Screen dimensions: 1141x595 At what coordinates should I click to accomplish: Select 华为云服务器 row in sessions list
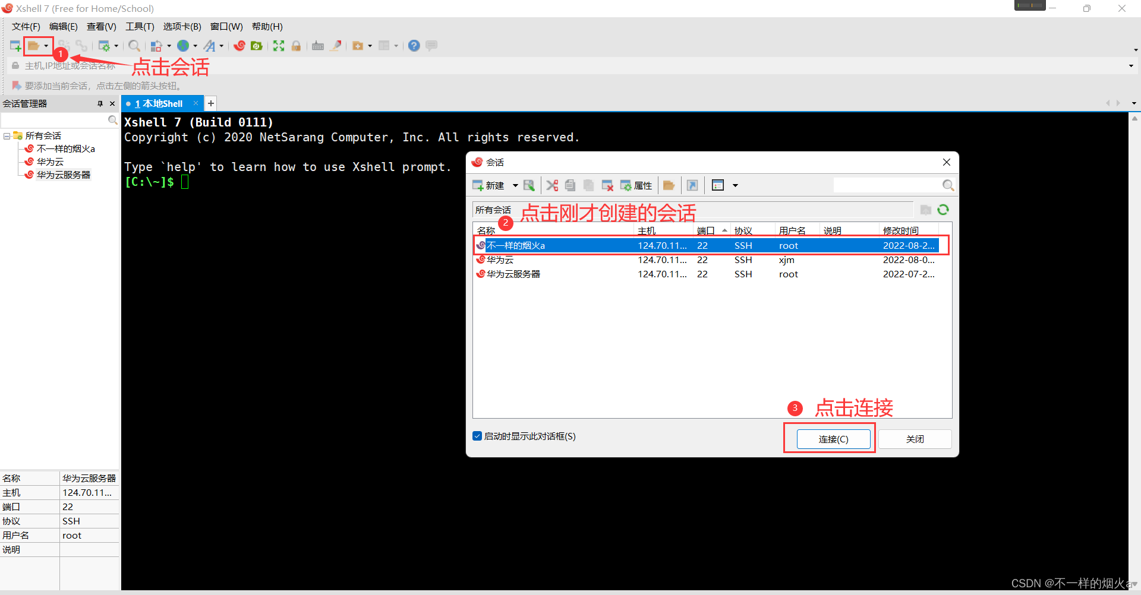click(x=707, y=274)
